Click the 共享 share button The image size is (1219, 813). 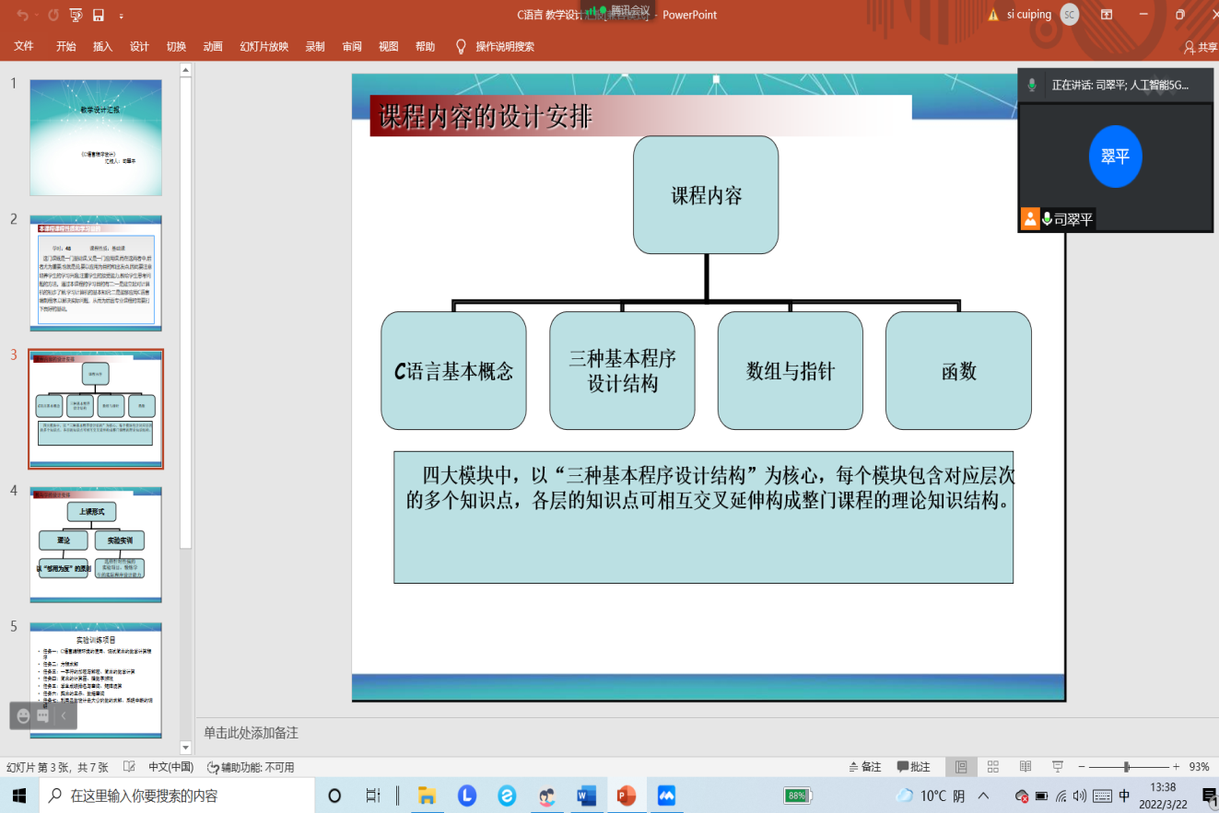[x=1201, y=47]
